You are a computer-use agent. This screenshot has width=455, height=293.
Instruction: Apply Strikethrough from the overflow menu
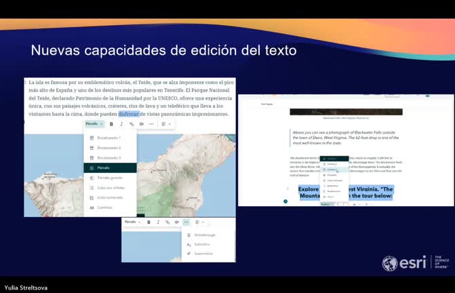[203, 235]
